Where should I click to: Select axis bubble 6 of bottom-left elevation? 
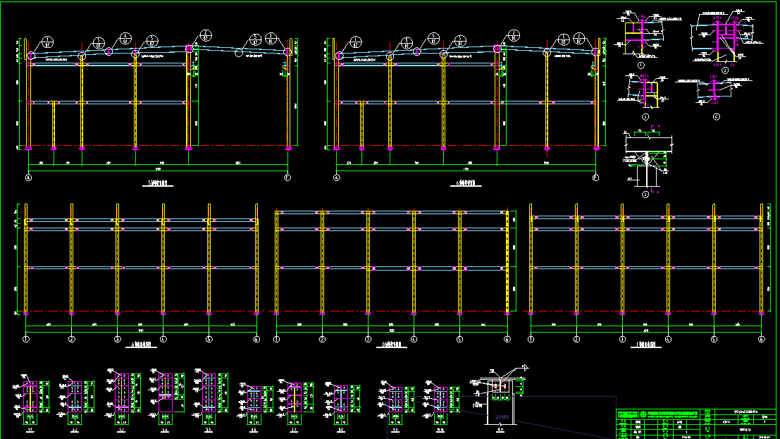click(256, 339)
